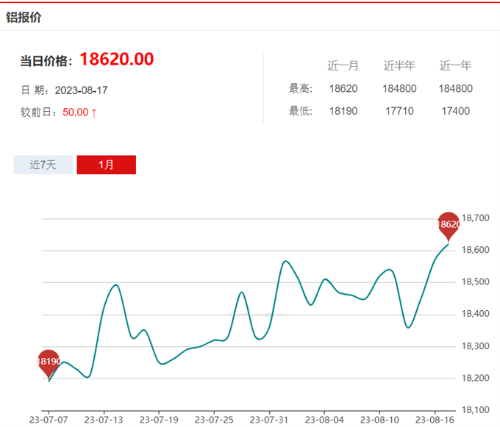Click y-axis label 18,300

point(476,346)
